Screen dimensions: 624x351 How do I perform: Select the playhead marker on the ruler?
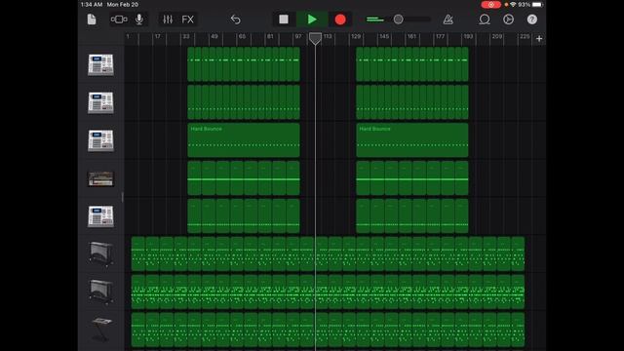pyautogui.click(x=315, y=38)
